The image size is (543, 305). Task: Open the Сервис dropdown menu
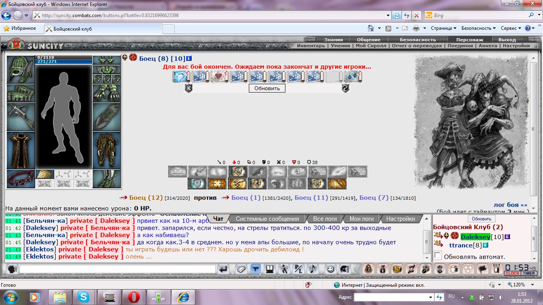click(x=511, y=28)
